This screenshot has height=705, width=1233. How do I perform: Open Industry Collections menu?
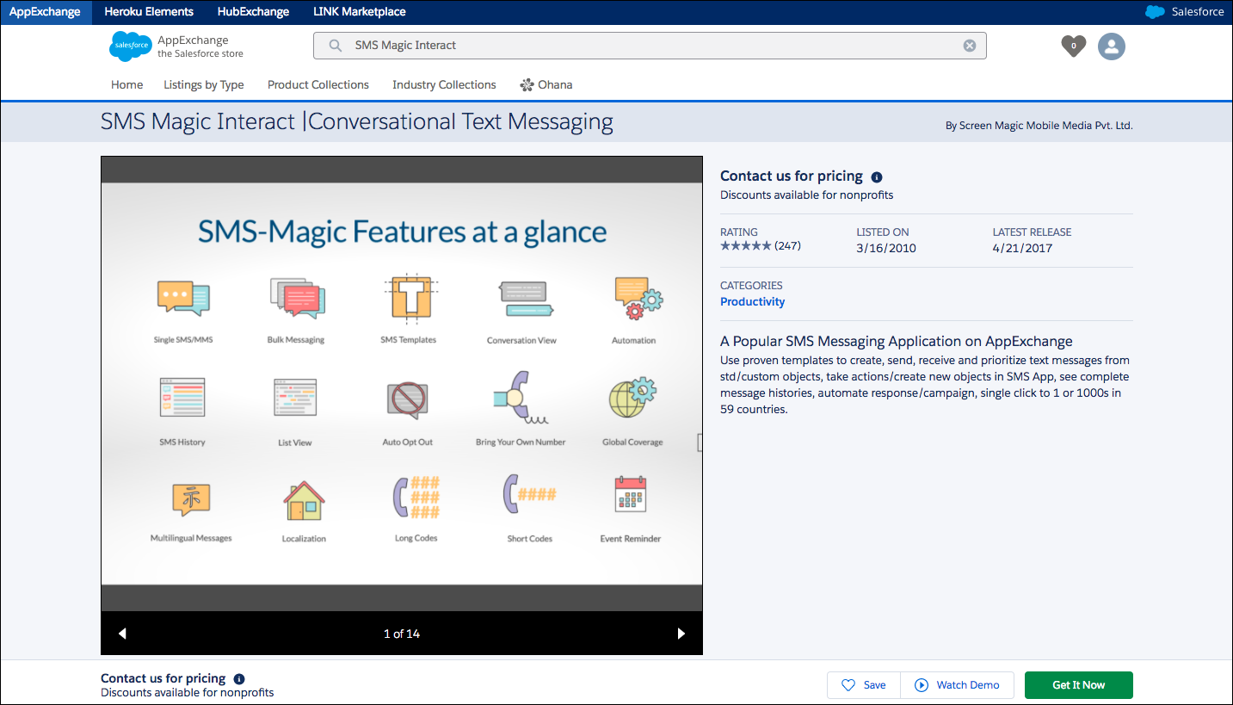pyautogui.click(x=444, y=85)
